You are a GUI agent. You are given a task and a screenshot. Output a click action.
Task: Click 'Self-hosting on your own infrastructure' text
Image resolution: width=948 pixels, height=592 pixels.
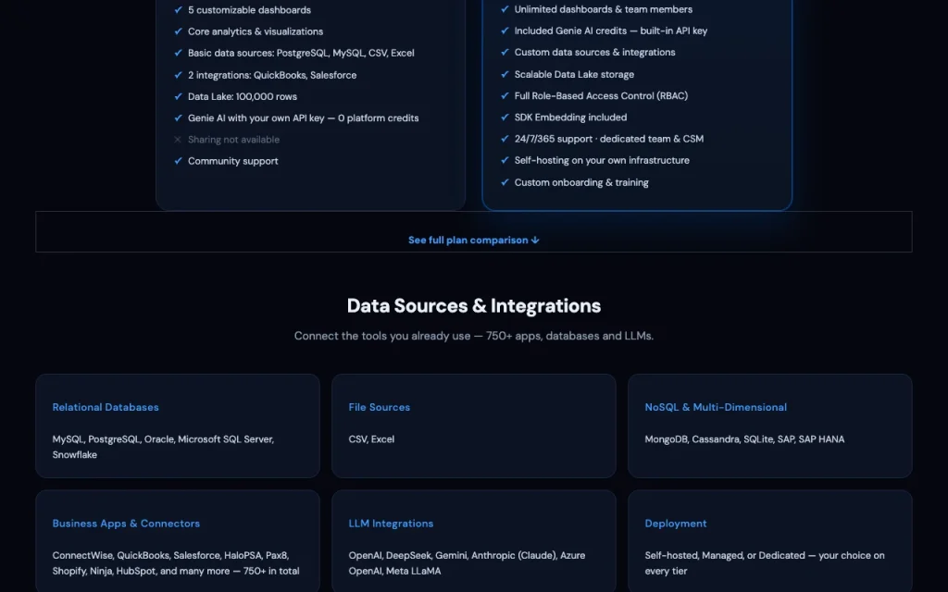[602, 160]
